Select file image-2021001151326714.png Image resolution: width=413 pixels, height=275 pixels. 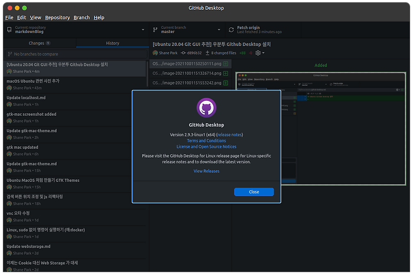pyautogui.click(x=190, y=73)
